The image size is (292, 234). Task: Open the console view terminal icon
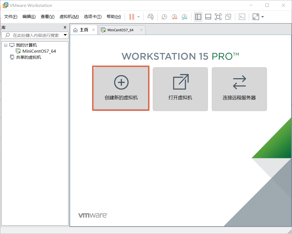pyautogui.click(x=242, y=17)
